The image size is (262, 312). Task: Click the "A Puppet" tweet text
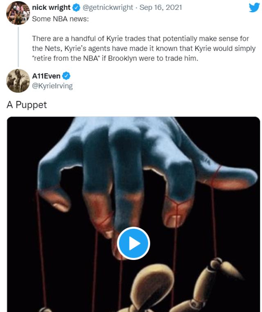pos(27,105)
